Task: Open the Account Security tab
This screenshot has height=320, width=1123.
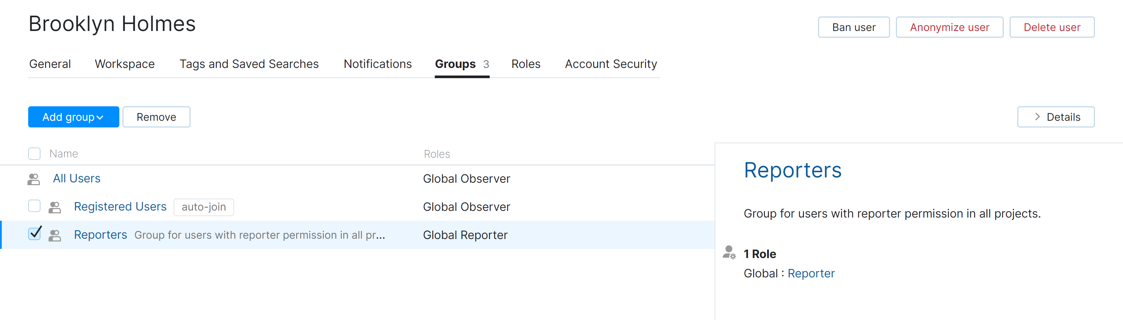Action: [x=610, y=64]
